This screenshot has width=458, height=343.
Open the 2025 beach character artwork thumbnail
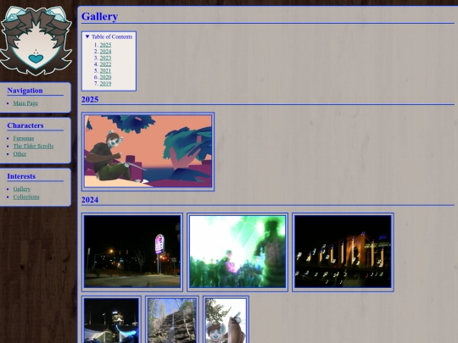pos(148,152)
